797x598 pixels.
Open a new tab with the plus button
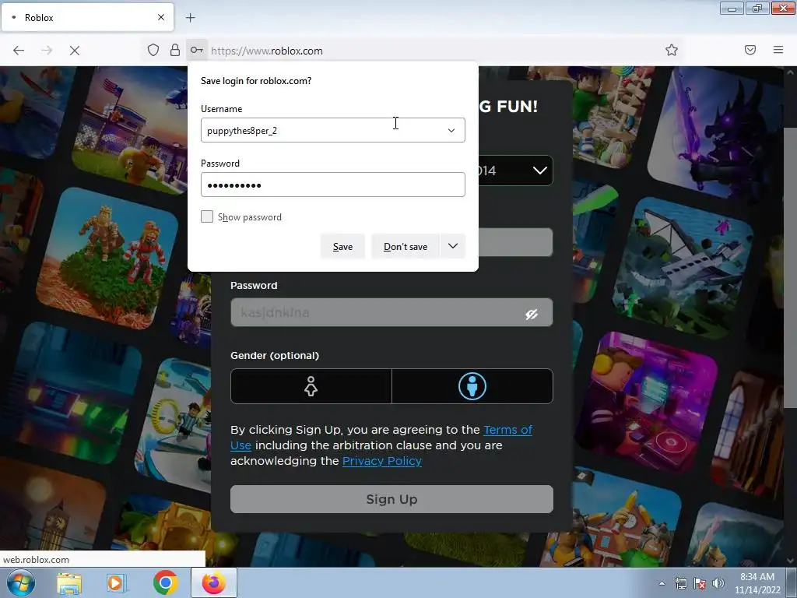[190, 18]
